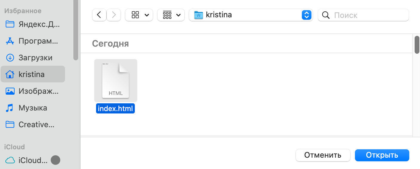The image size is (420, 169).
Task: Click the file list vertical scrollbar
Action: pos(417,45)
